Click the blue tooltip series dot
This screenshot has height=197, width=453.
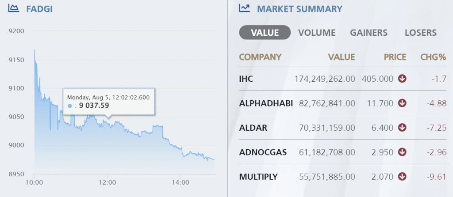coord(70,106)
